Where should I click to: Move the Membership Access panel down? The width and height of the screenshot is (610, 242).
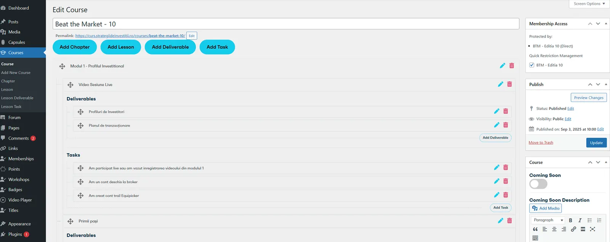(598, 24)
